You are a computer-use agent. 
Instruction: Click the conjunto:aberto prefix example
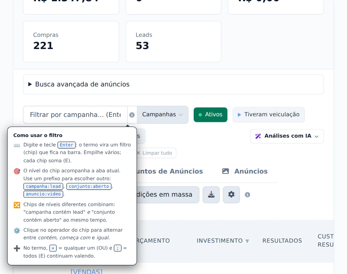[89, 186]
